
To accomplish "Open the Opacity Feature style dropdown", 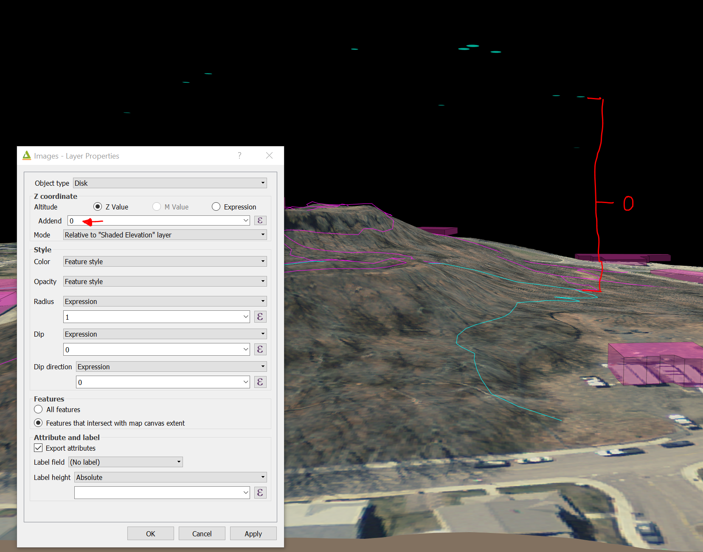I will 165,282.
